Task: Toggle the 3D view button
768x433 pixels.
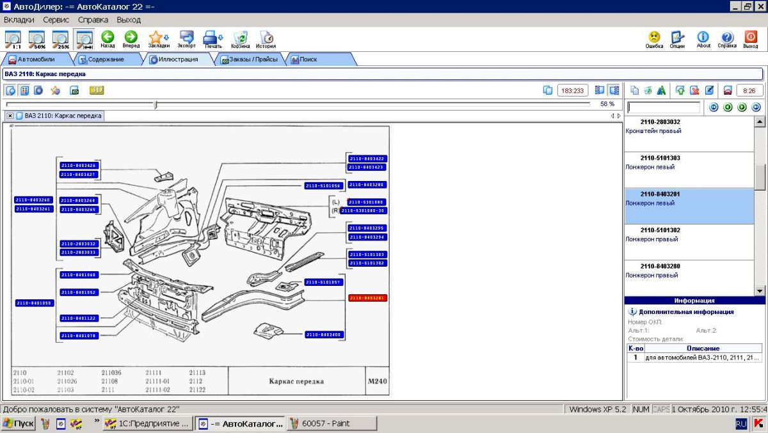Action: 97,90
